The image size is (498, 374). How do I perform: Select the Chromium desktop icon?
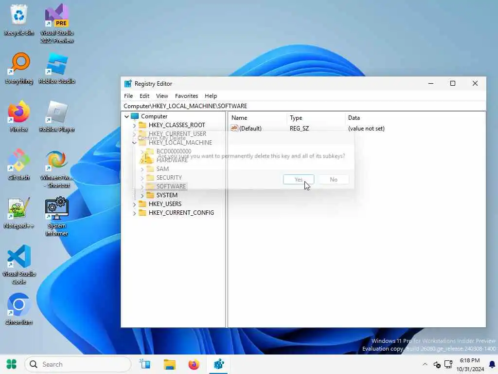(x=19, y=309)
